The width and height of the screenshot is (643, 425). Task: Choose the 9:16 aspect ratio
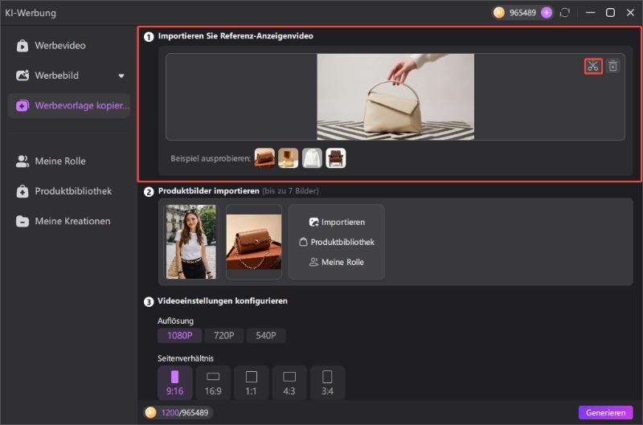[x=174, y=382]
